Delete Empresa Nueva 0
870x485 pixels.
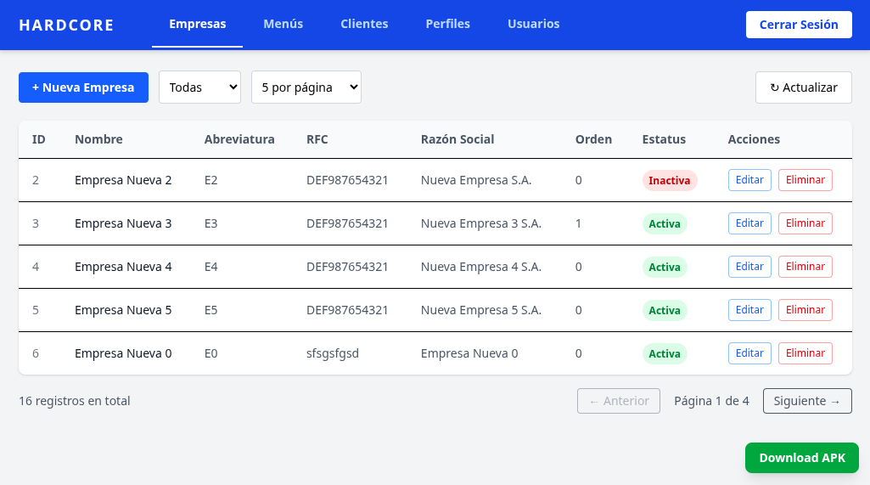805,353
